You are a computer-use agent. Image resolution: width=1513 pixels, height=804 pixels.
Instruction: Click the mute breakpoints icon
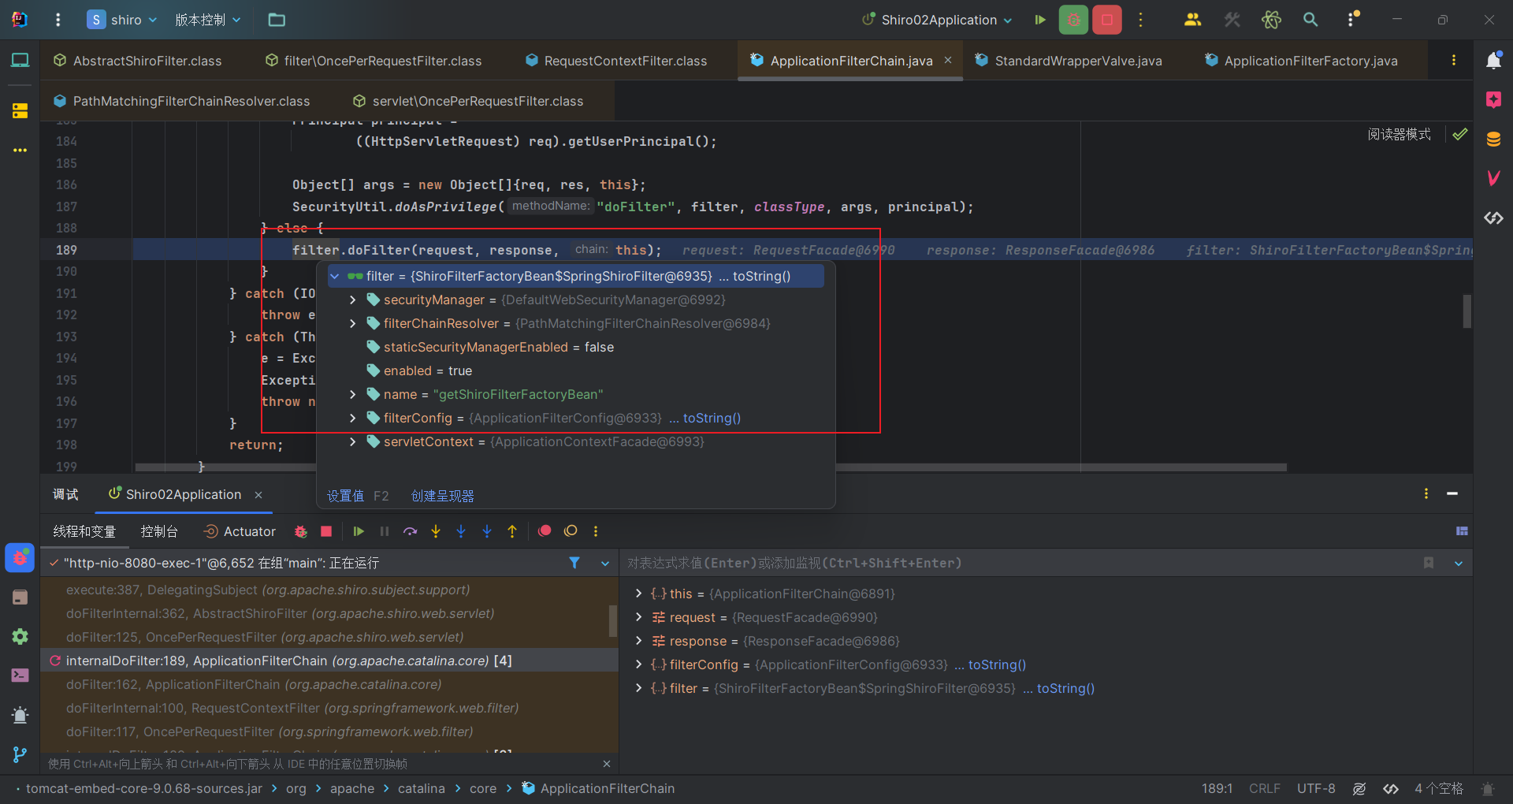click(571, 531)
